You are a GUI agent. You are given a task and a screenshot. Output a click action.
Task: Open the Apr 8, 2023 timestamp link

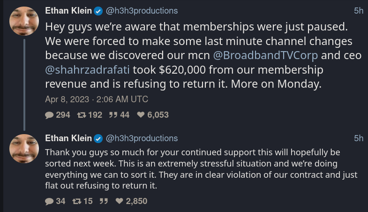(97, 99)
